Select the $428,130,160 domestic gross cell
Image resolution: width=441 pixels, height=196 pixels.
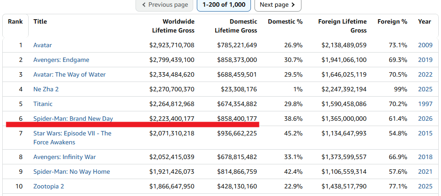click(237, 186)
